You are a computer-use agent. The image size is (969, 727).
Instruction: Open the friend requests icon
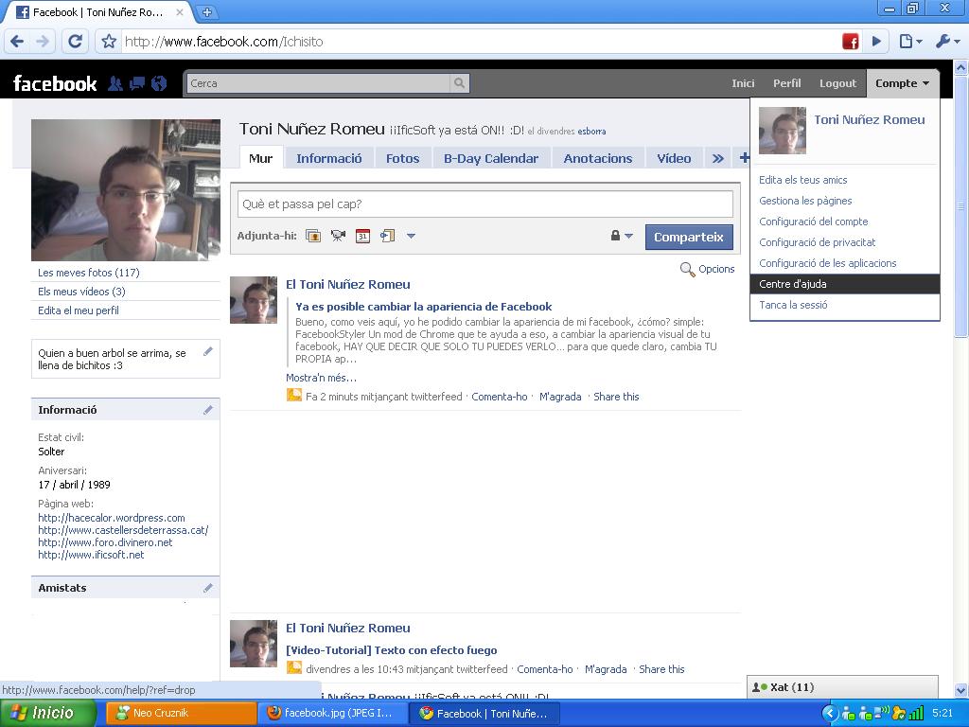pos(115,83)
